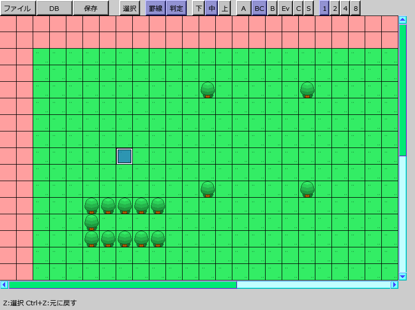Activate the 選択 selection mode
The width and height of the screenshot is (415, 310).
(x=129, y=8)
